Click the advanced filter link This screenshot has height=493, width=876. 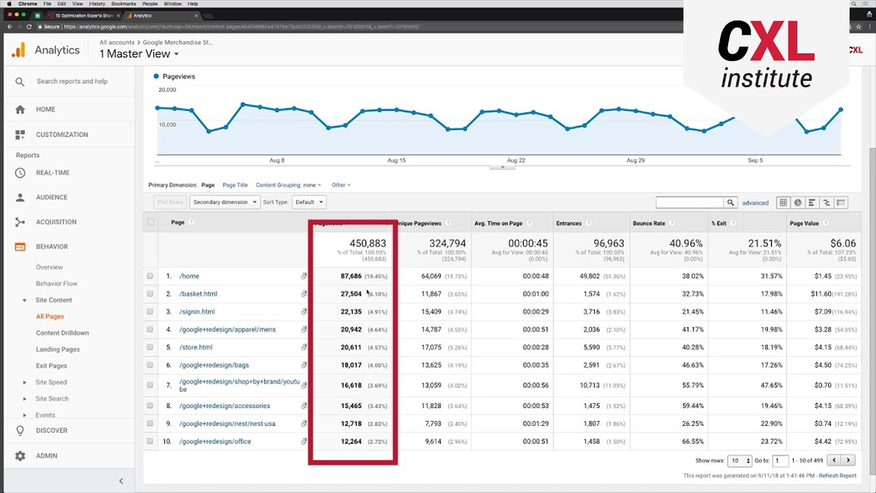tap(755, 203)
